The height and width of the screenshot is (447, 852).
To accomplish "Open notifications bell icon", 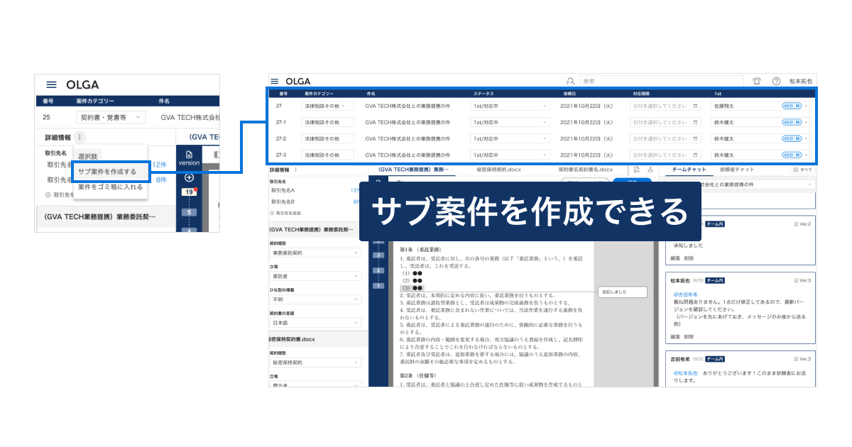I will 757,81.
